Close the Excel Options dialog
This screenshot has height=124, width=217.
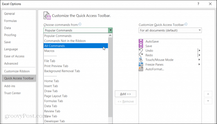[210, 4]
